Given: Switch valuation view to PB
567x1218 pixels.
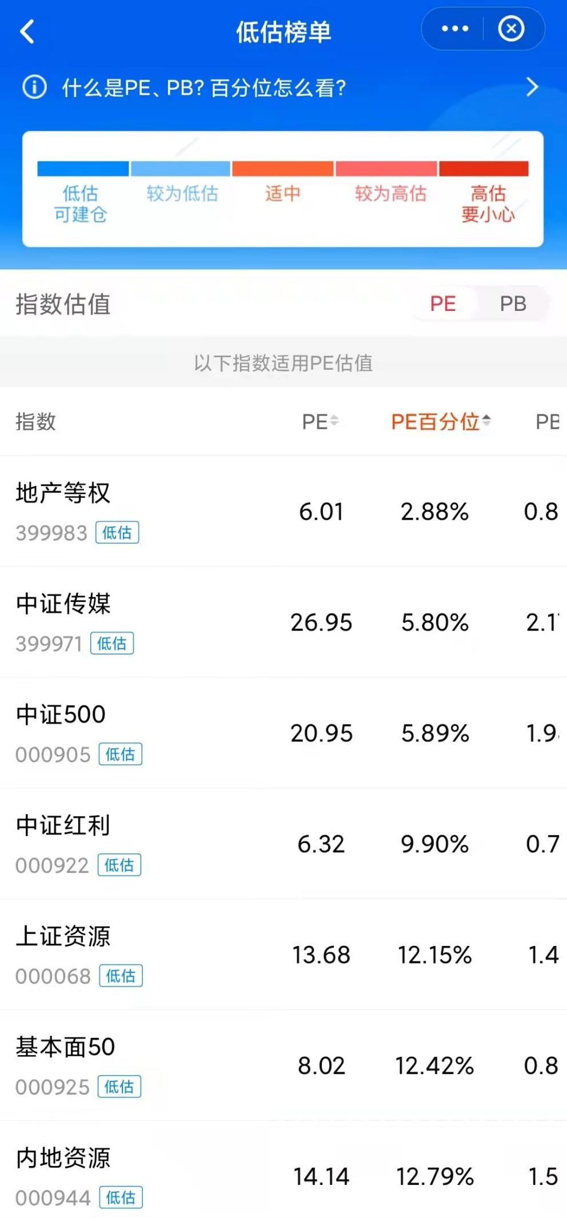Looking at the screenshot, I should tap(513, 303).
